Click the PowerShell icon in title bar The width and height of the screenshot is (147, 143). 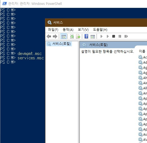tap(5, 4)
